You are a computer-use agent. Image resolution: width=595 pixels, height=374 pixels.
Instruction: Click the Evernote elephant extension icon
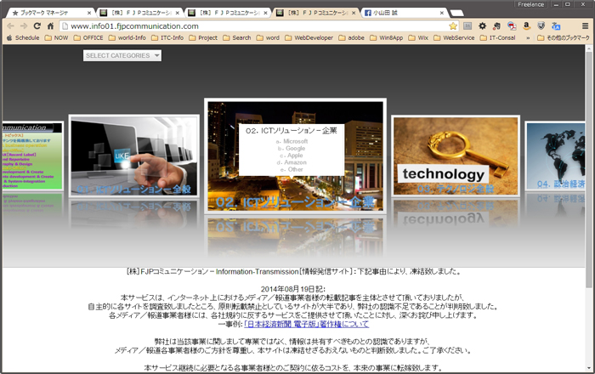point(496,26)
